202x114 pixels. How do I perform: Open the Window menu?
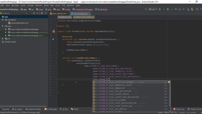(x=70, y=5)
